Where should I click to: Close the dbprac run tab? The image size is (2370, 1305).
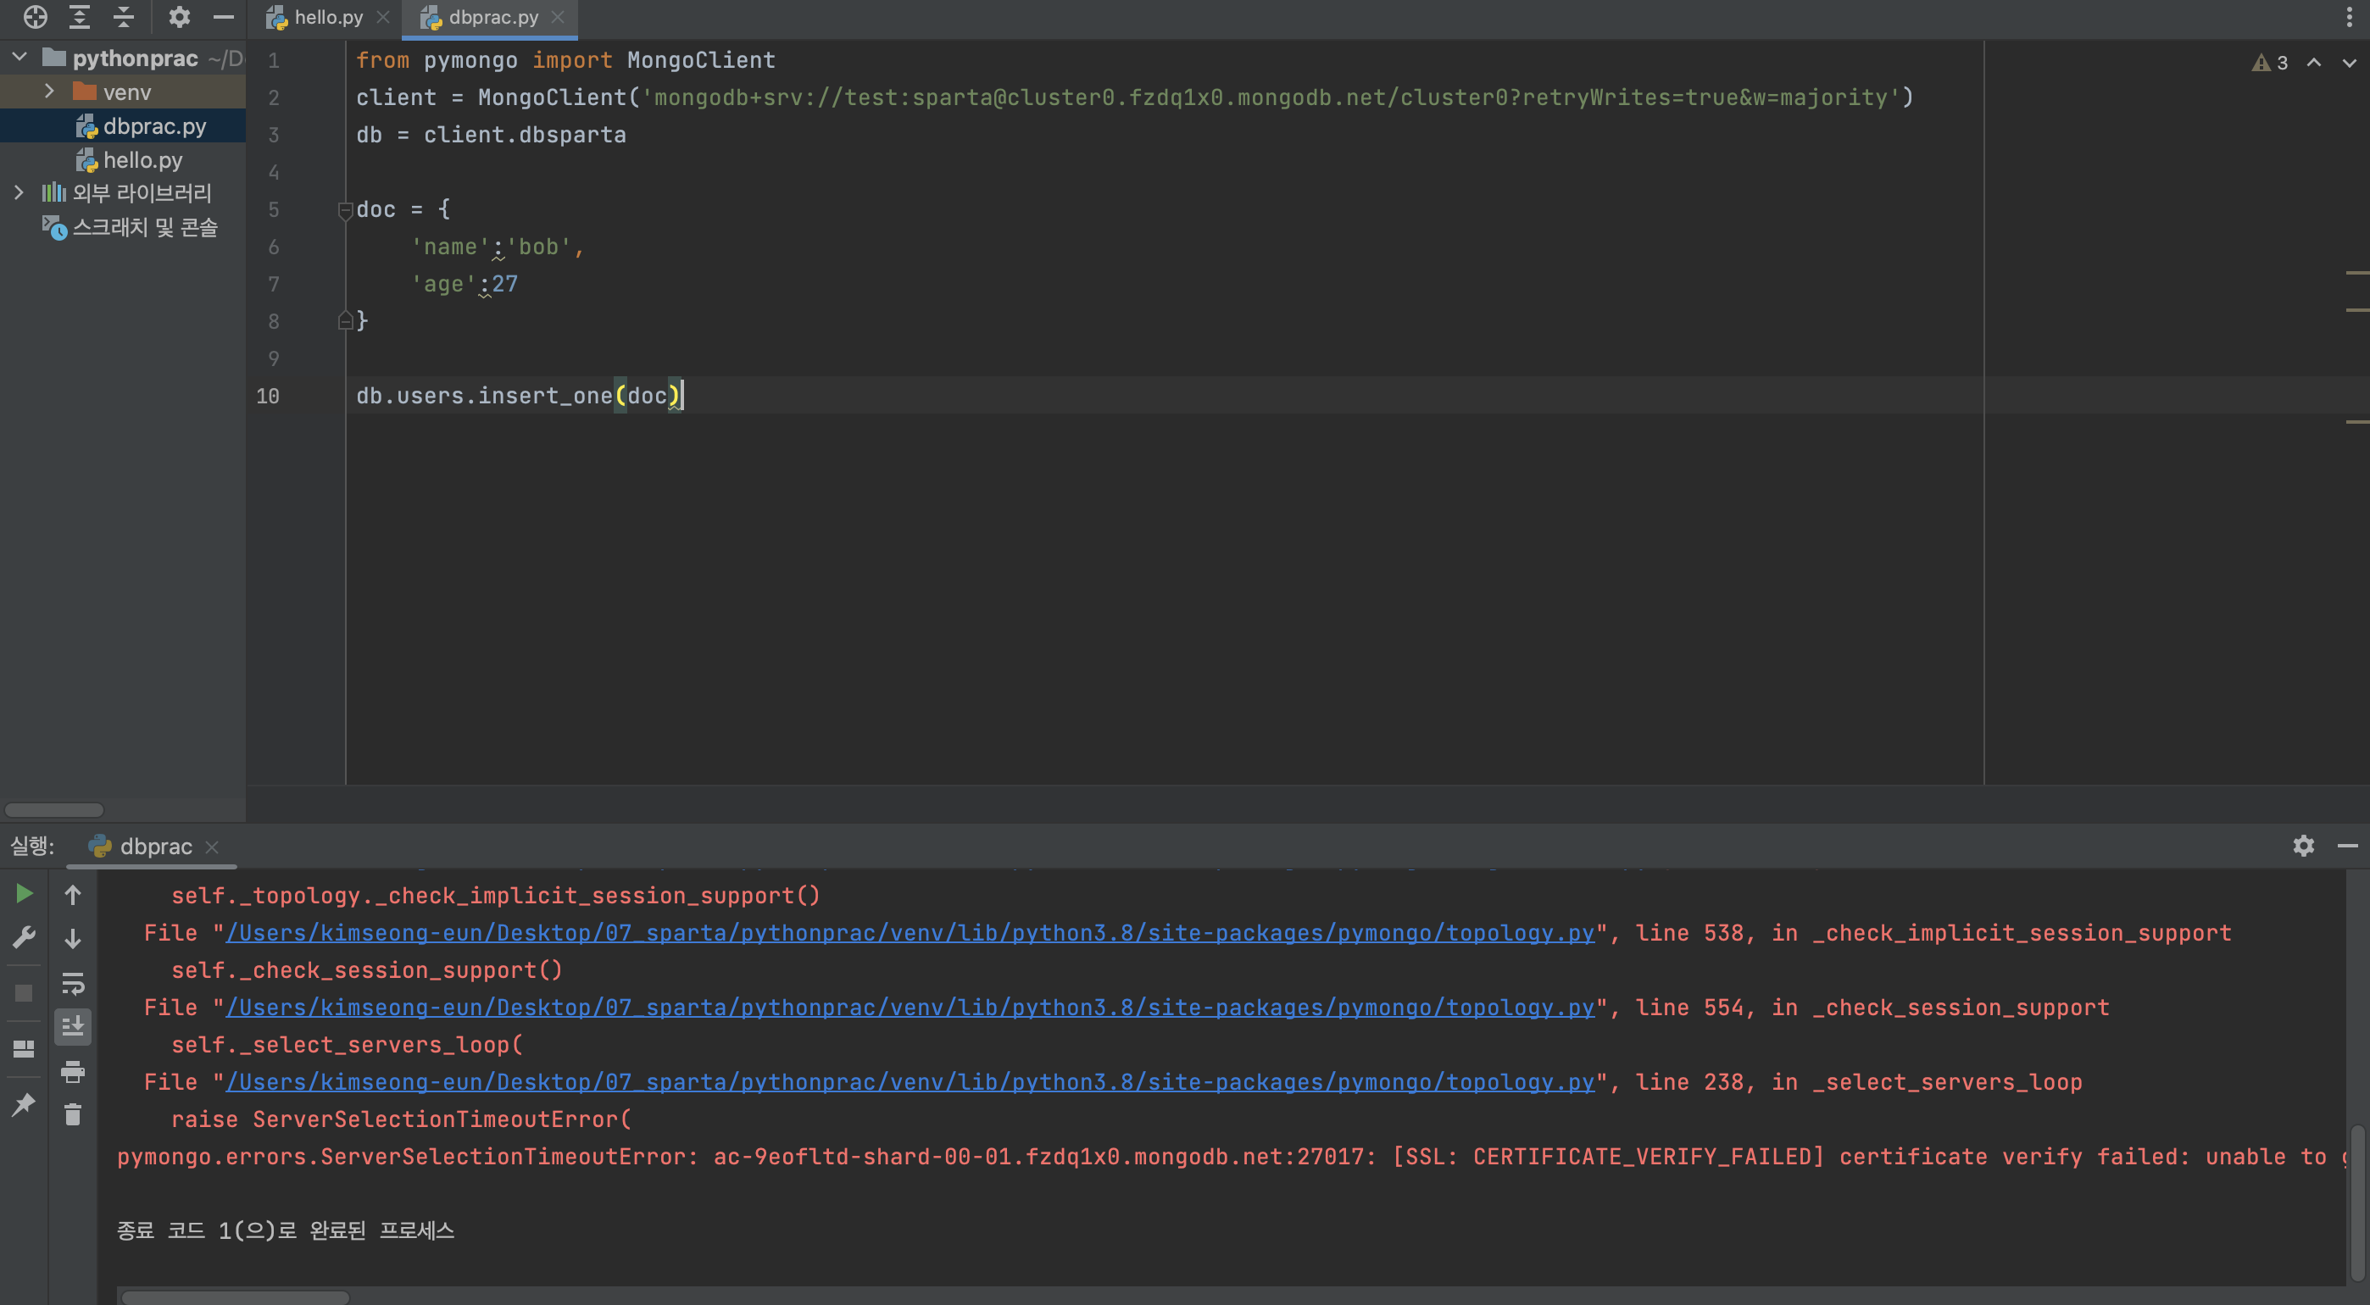212,846
